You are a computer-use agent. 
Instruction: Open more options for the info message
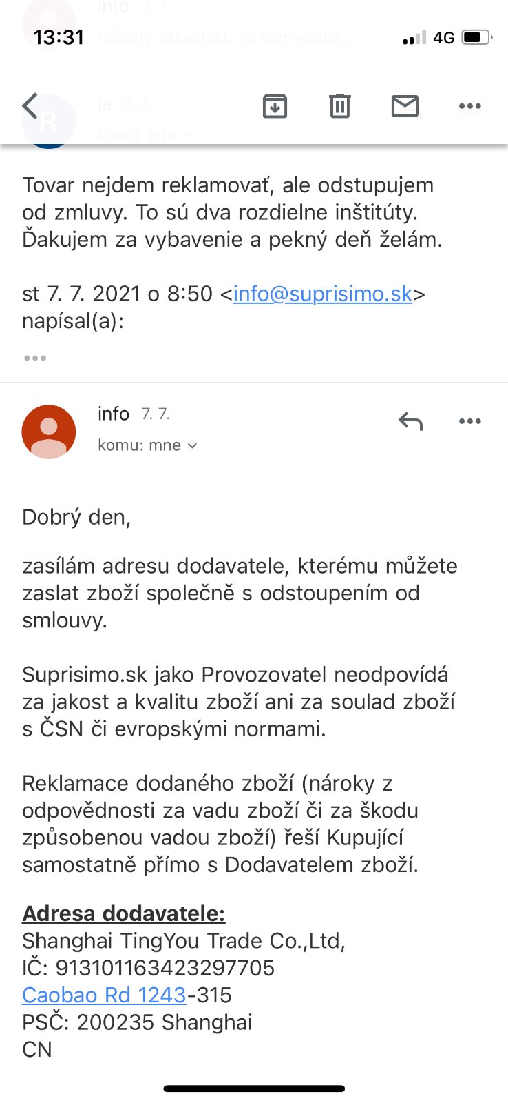[x=469, y=421]
